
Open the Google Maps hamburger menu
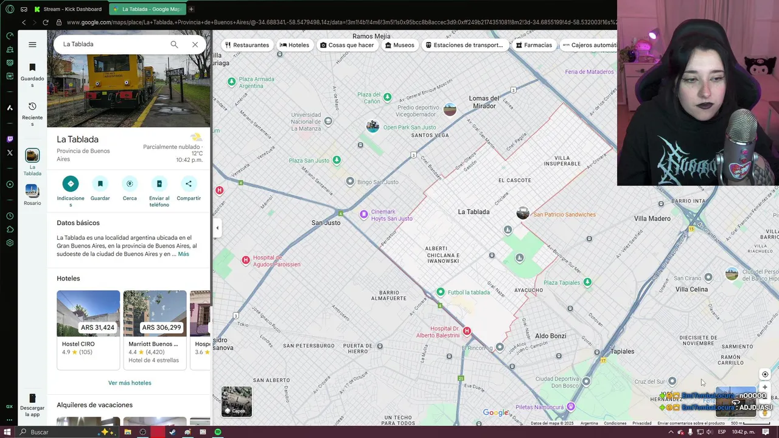32,44
